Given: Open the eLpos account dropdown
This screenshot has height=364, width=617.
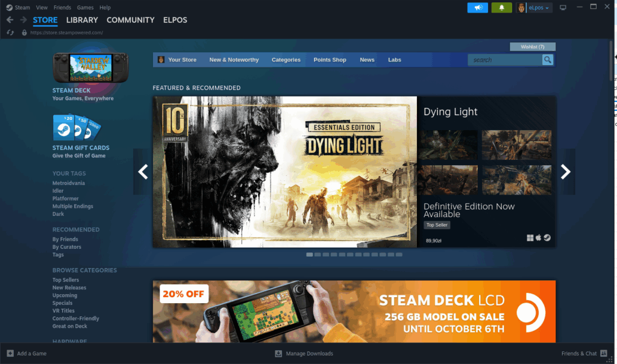Looking at the screenshot, I should [x=539, y=7].
